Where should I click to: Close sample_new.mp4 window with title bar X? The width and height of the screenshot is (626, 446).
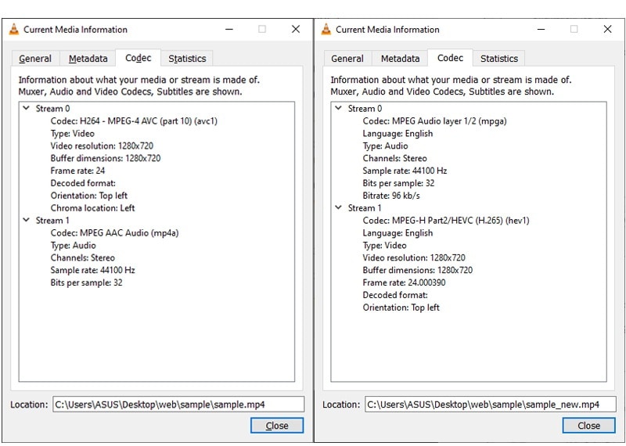click(x=608, y=29)
